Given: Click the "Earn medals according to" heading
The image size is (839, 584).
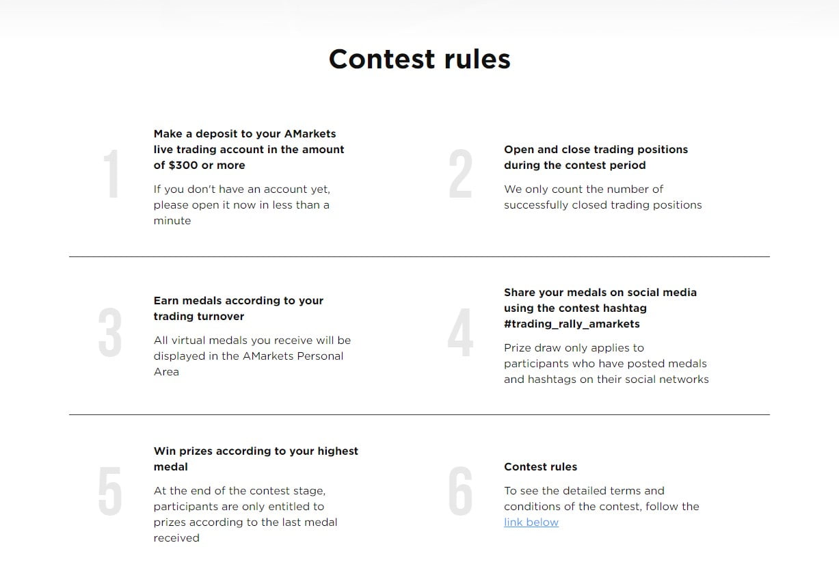Looking at the screenshot, I should point(238,308).
